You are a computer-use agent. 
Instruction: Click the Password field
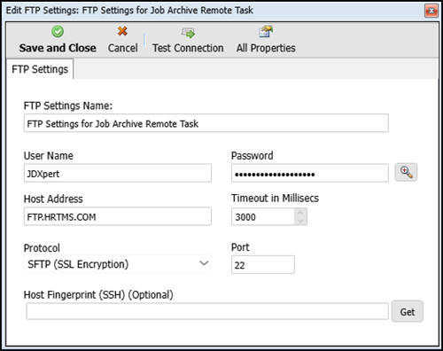coord(310,174)
